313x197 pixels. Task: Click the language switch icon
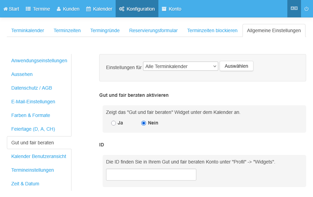coord(294,9)
